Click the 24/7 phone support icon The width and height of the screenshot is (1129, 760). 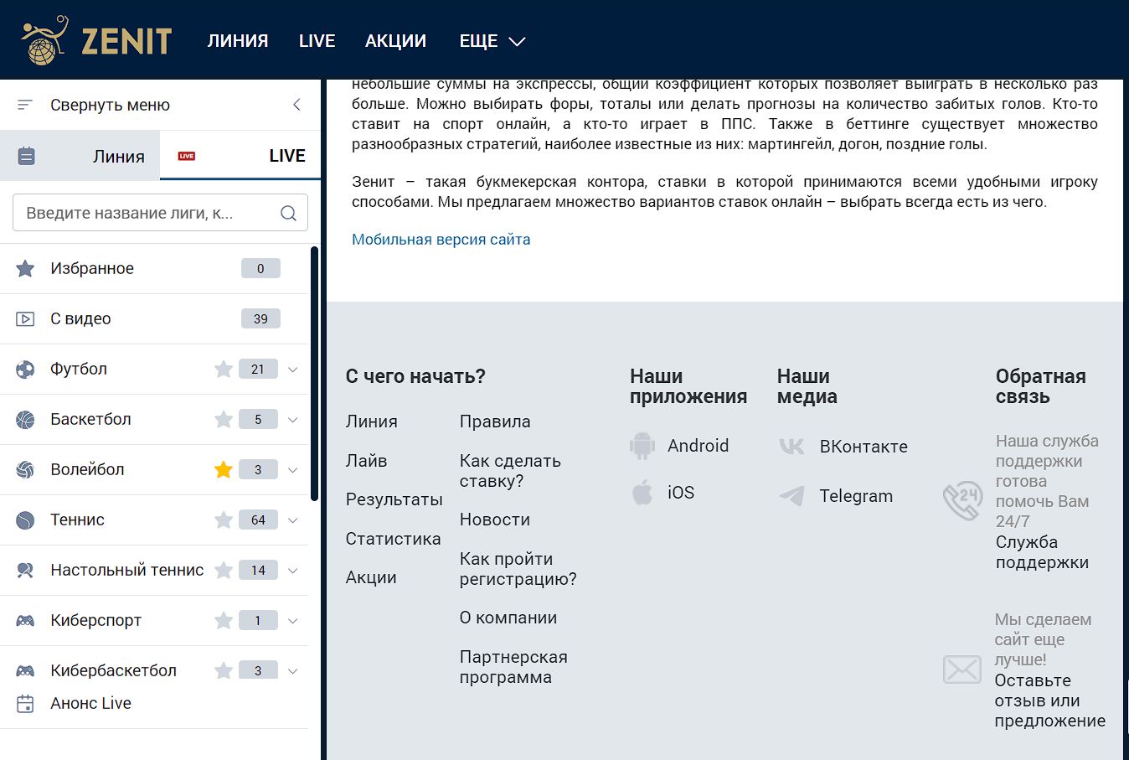[x=962, y=501]
